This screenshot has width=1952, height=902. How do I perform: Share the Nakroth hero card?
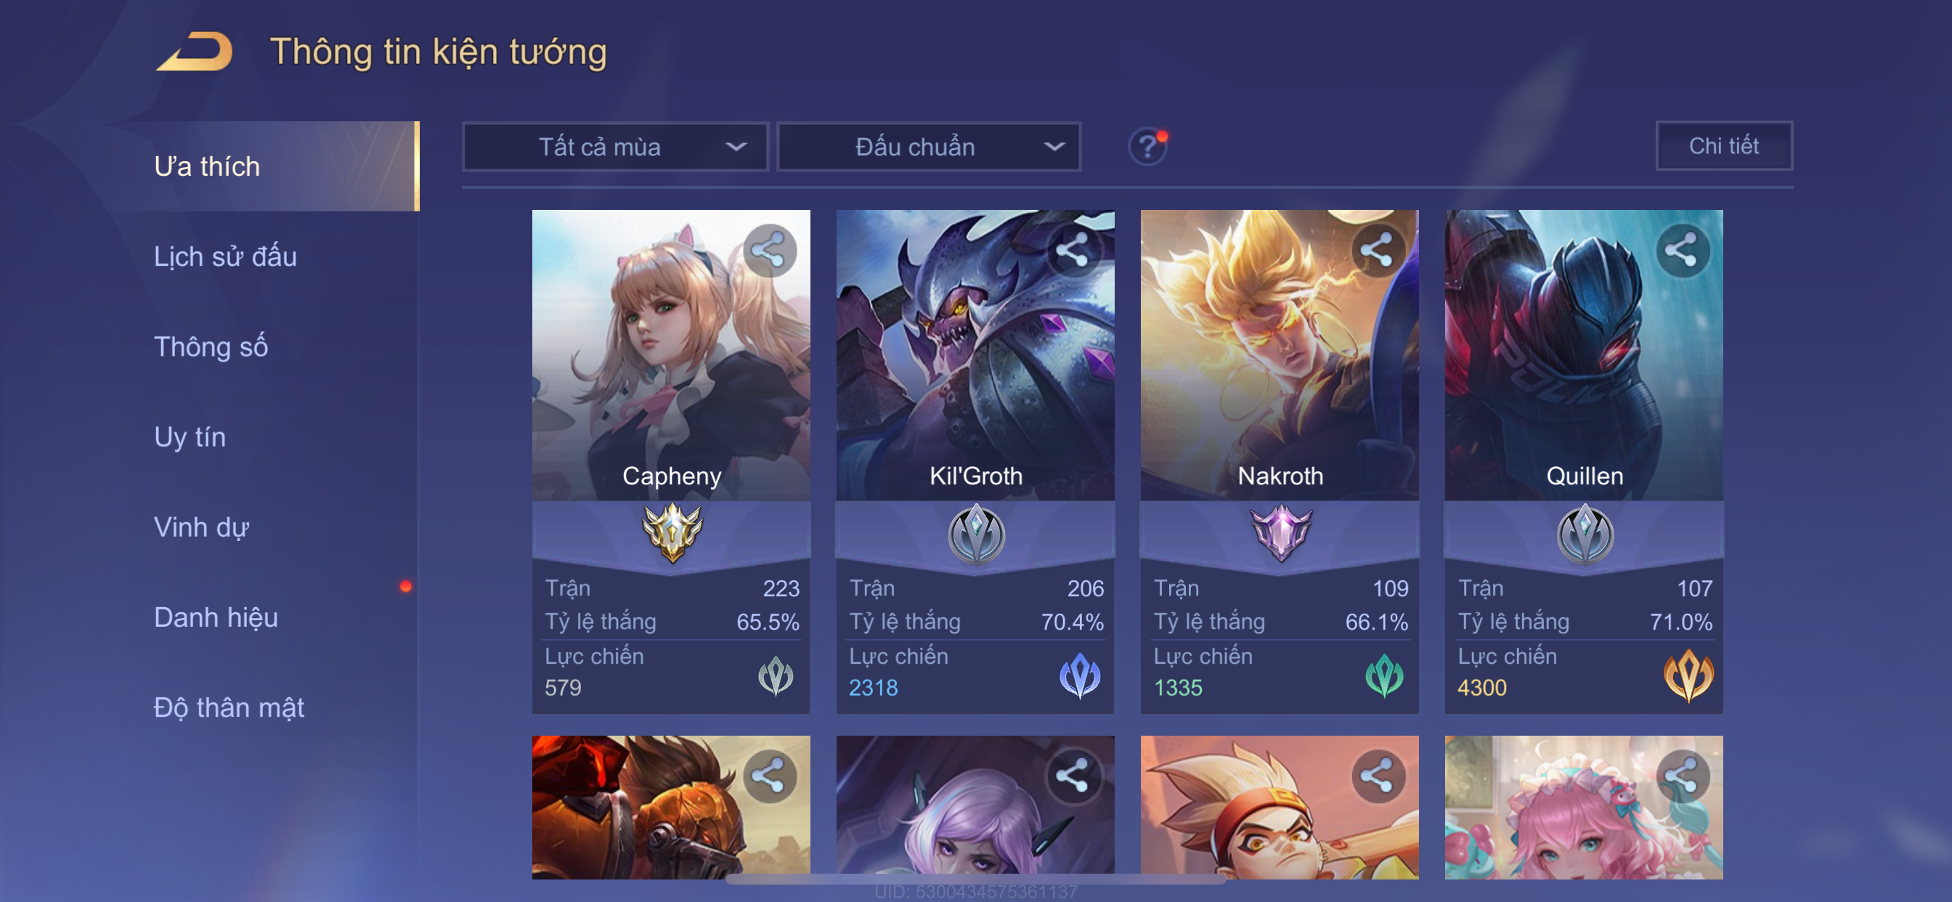(x=1378, y=251)
